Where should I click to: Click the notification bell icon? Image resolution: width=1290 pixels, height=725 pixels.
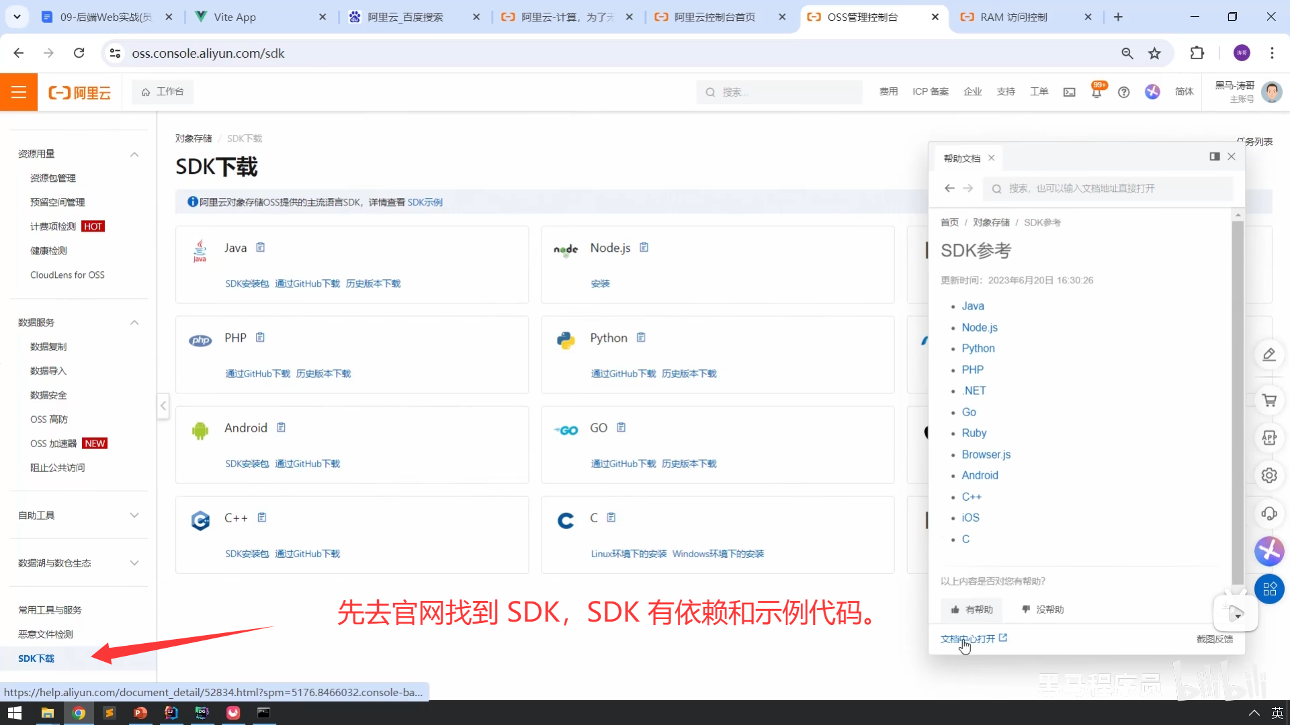point(1096,93)
